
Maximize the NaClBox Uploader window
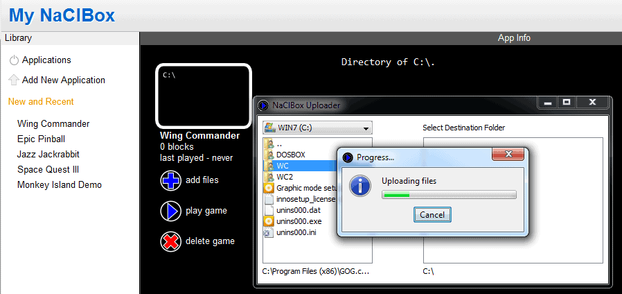(x=567, y=103)
